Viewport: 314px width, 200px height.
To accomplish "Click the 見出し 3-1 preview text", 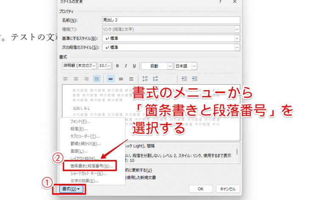I will (x=81, y=108).
